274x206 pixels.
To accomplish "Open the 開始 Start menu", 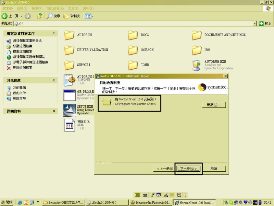I will [7, 202].
